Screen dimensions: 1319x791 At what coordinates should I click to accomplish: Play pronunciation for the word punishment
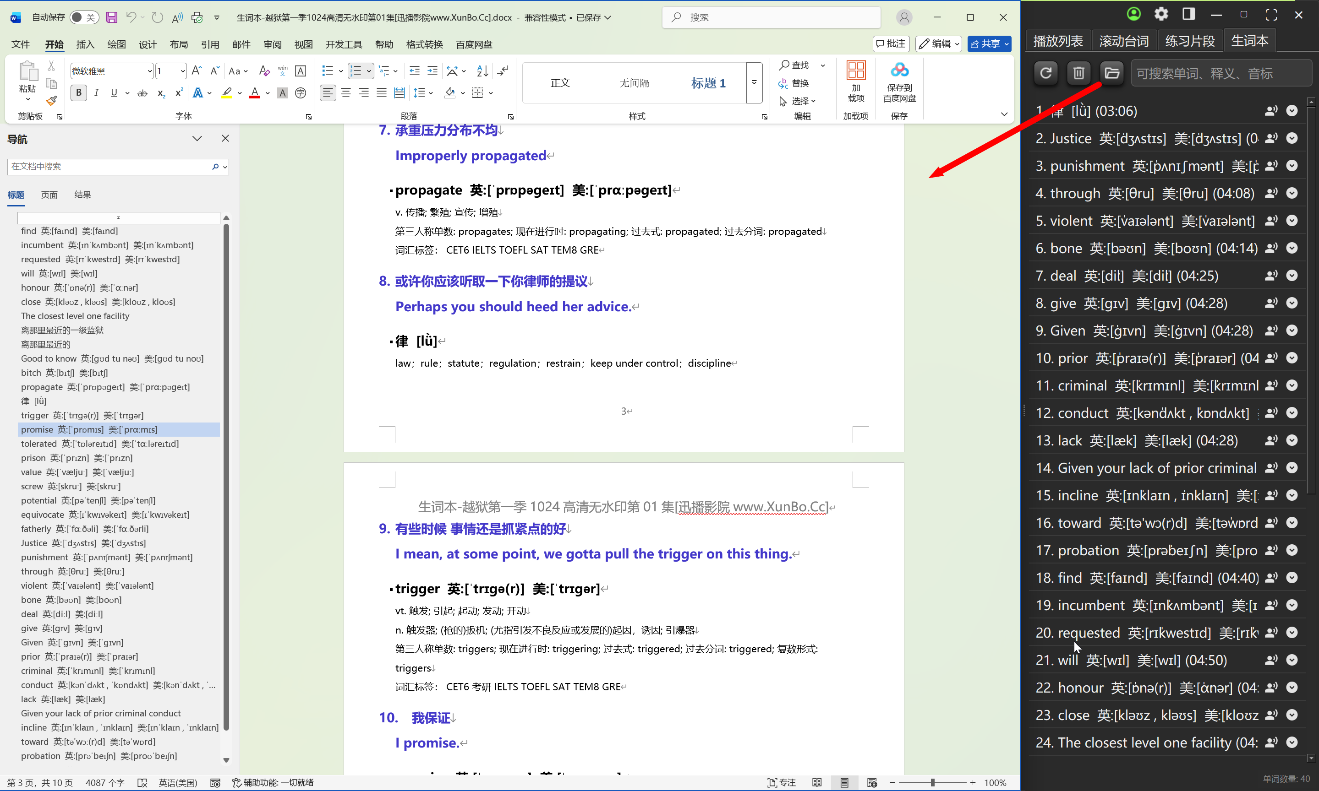tap(1271, 166)
